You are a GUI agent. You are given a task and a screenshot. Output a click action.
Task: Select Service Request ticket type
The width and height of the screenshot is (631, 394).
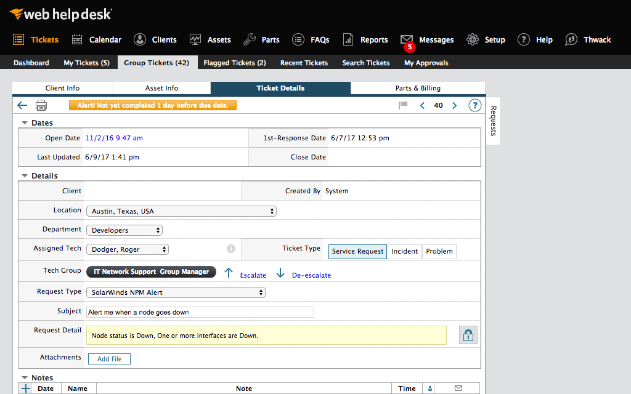[358, 251]
